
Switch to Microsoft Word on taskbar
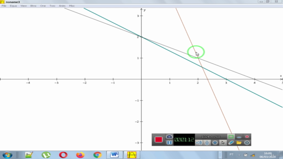pos(115,155)
